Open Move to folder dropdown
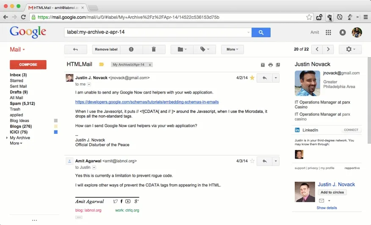Image resolution: width=371 pixels, height=225 pixels. (x=182, y=49)
